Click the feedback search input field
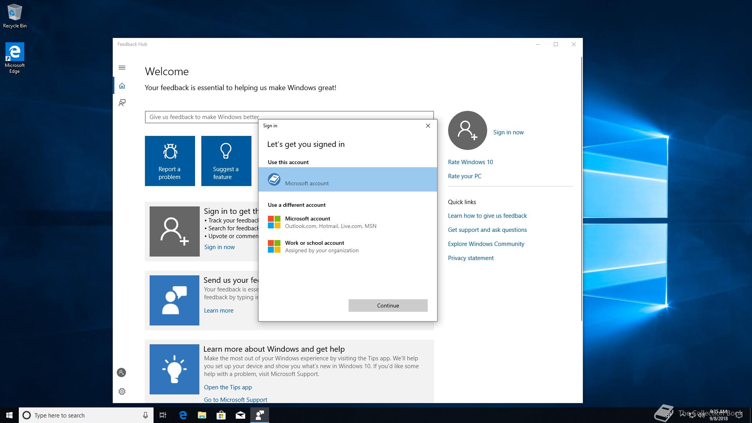The width and height of the screenshot is (752, 423). [289, 117]
